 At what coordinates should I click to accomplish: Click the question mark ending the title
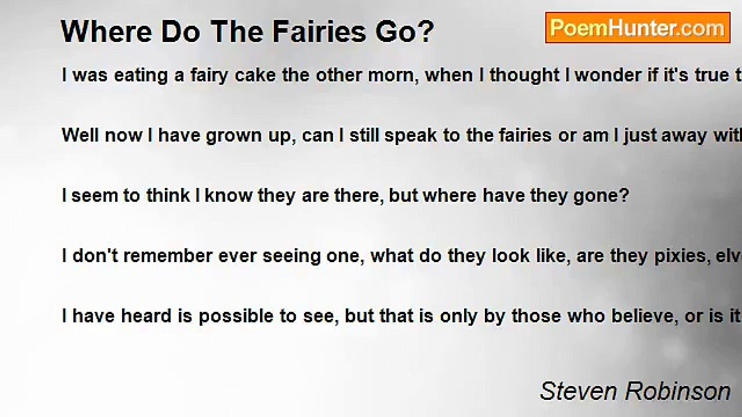click(x=427, y=32)
